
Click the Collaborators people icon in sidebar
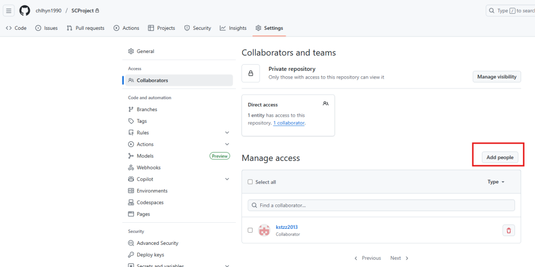[131, 80]
